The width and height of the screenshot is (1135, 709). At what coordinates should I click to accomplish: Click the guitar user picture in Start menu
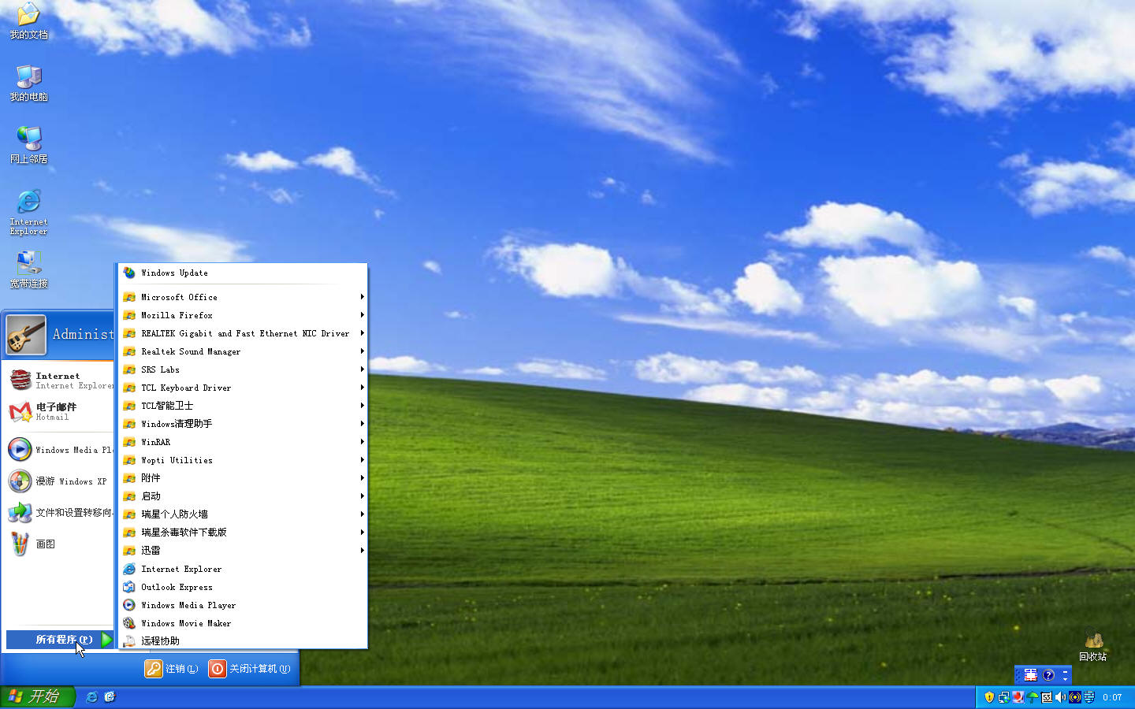coord(26,335)
